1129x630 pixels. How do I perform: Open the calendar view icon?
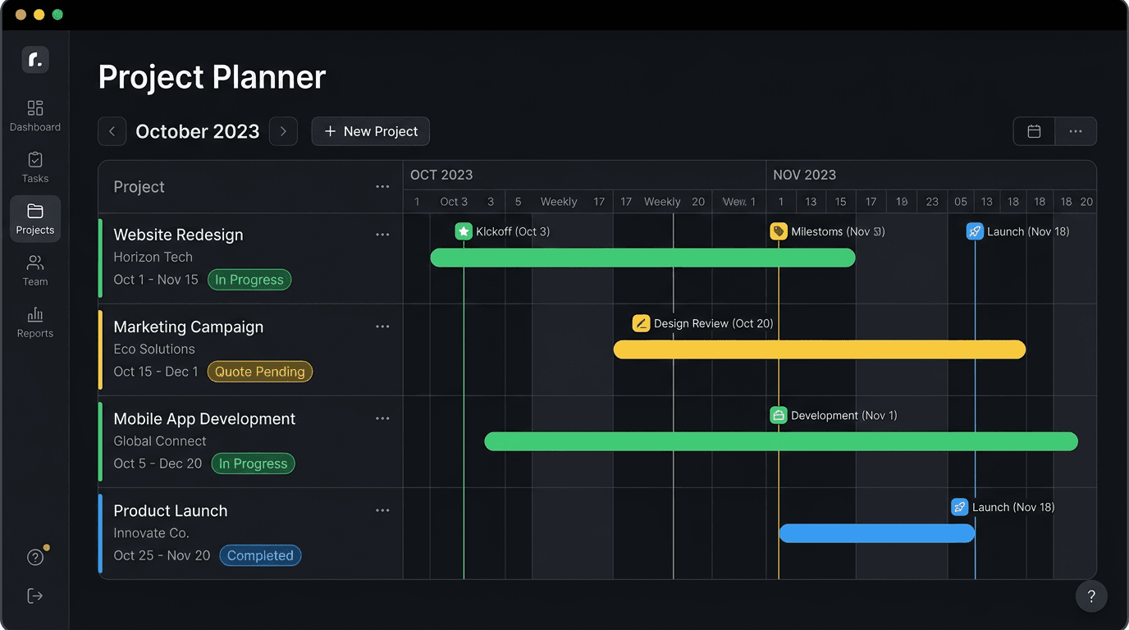click(x=1033, y=131)
